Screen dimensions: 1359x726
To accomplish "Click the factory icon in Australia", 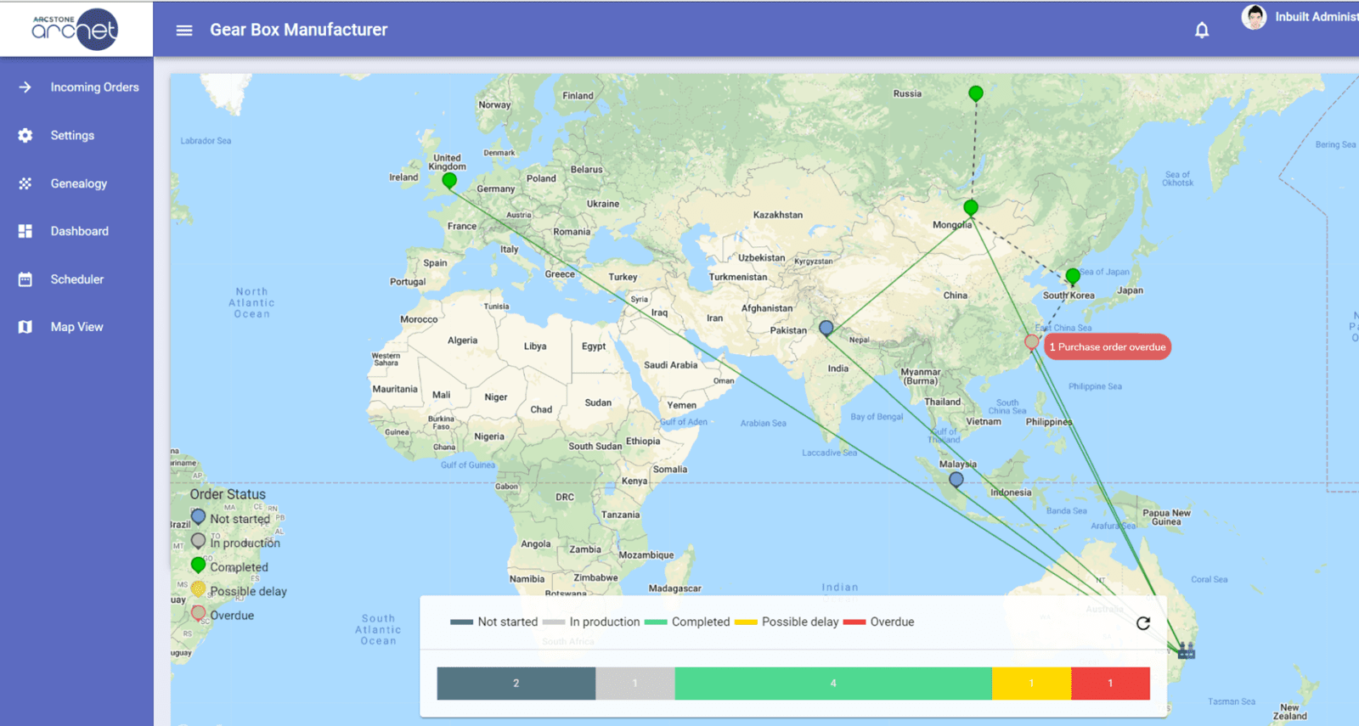I will tap(1186, 650).
